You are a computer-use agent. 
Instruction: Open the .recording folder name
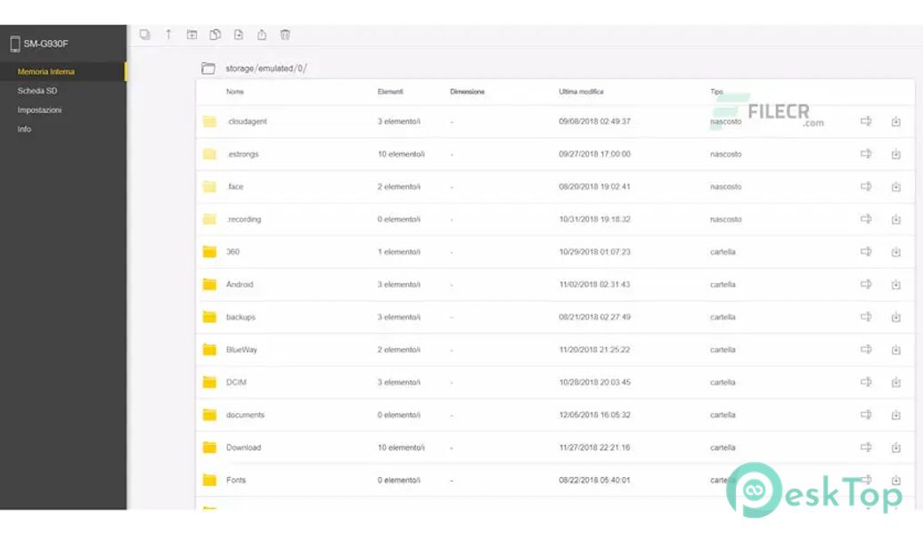(244, 219)
